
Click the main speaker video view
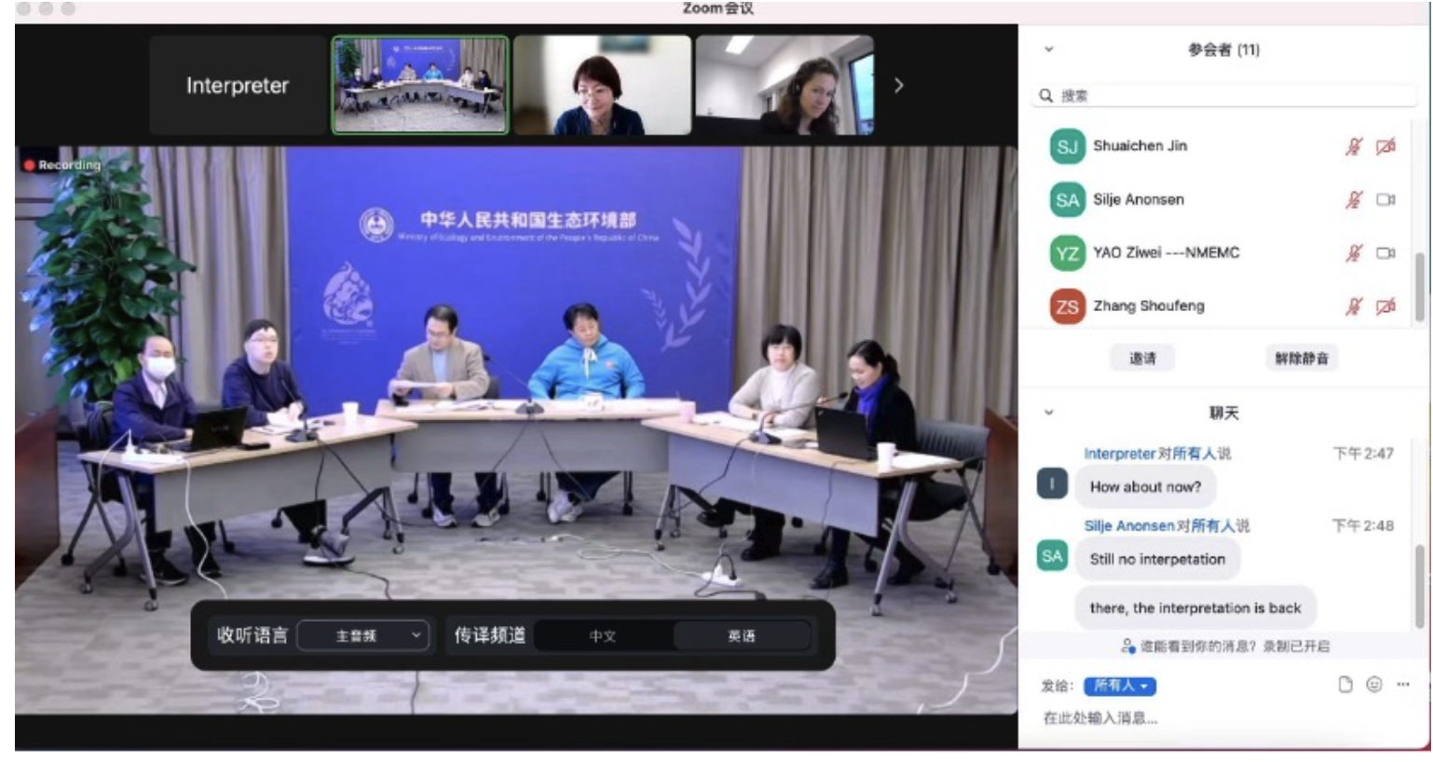515,430
